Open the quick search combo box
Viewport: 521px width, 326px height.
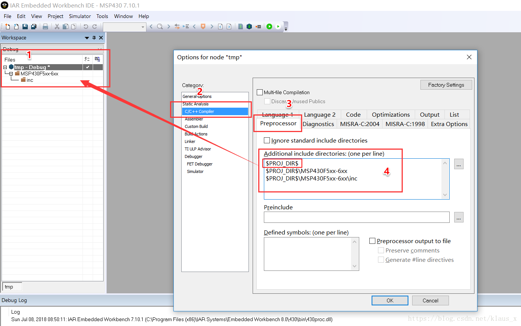pos(124,27)
